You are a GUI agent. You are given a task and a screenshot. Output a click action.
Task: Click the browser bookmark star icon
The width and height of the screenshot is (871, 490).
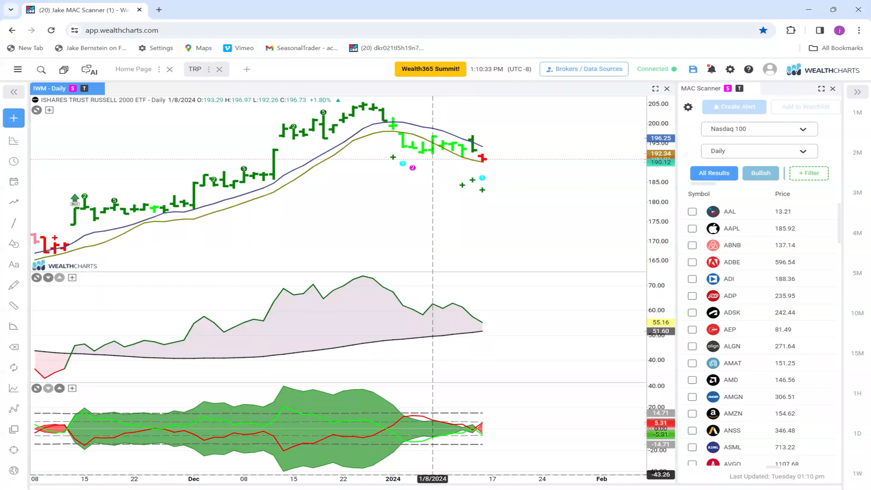coord(763,30)
